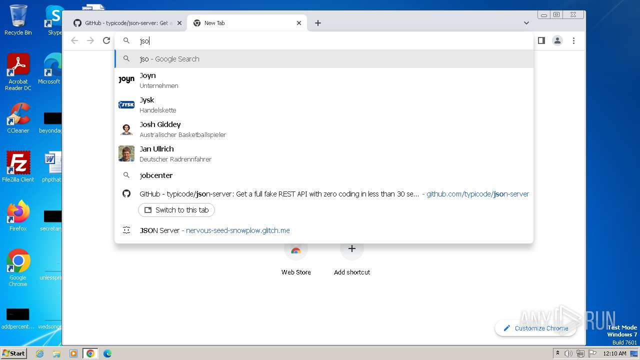This screenshot has width=640, height=360.
Task: Open Recycle Bin on the desktop
Action: click(18, 20)
